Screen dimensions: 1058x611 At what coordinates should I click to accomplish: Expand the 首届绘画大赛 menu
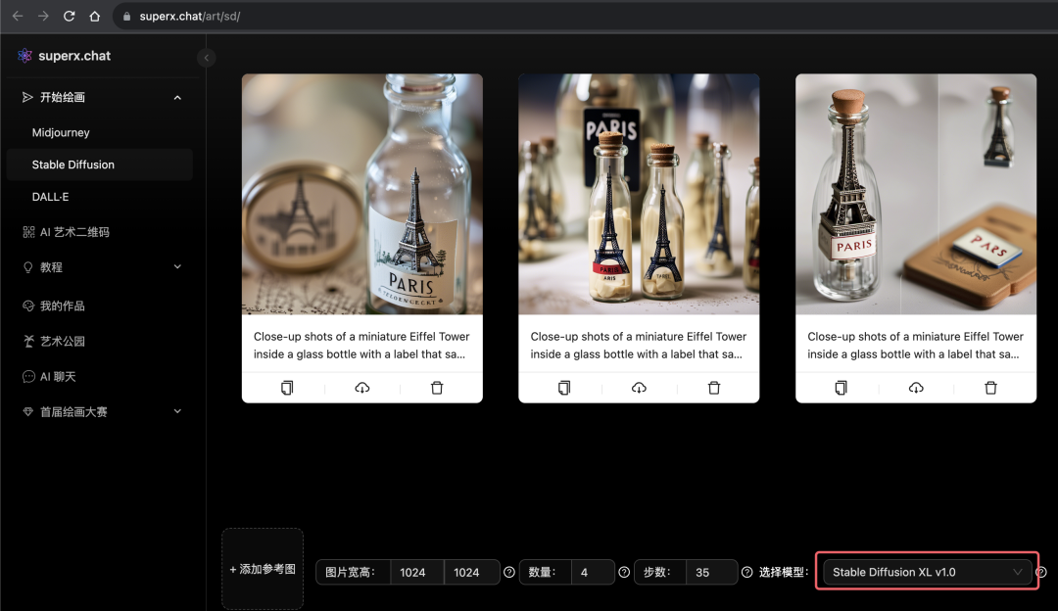point(177,411)
